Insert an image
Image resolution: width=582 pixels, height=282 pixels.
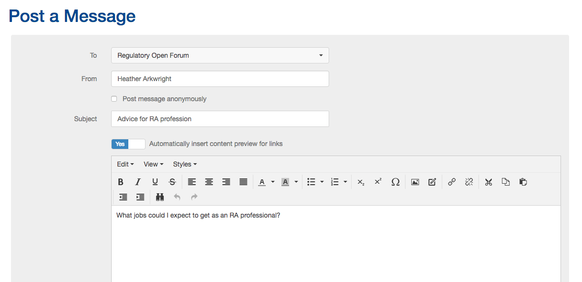click(x=415, y=182)
